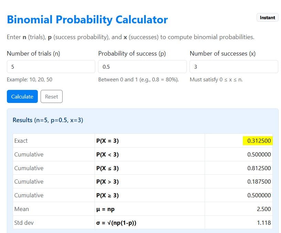Click the Calculate button
The image size is (281, 233).
pyautogui.click(x=22, y=96)
